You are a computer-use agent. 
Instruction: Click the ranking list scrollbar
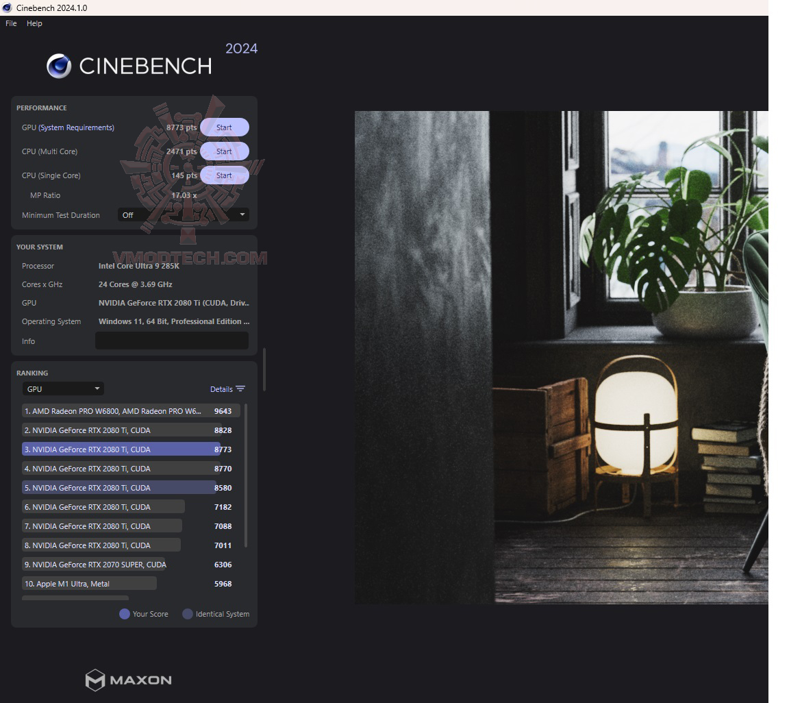(246, 476)
